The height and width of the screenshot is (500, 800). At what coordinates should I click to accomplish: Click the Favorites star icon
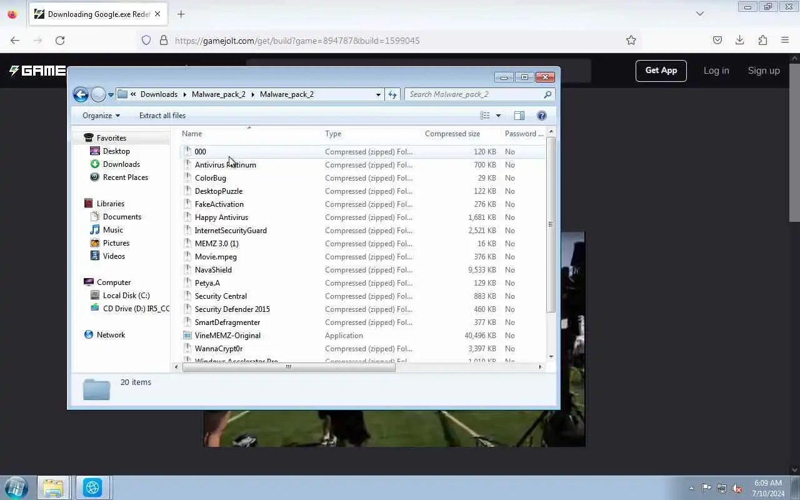tap(89, 138)
